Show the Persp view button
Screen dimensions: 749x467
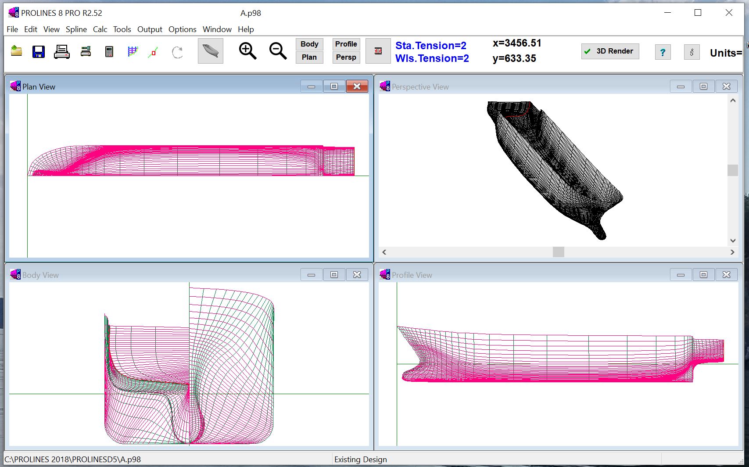click(346, 57)
